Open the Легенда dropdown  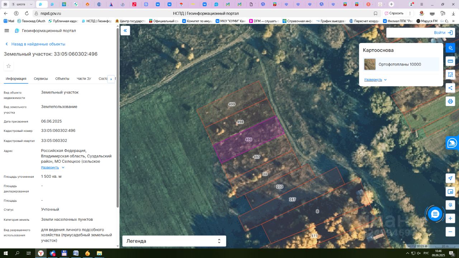pyautogui.click(x=174, y=241)
